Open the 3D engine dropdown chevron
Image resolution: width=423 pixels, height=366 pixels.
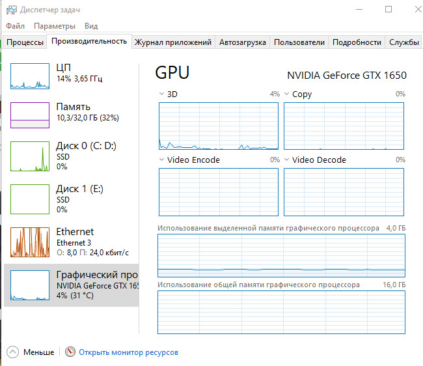click(x=162, y=94)
